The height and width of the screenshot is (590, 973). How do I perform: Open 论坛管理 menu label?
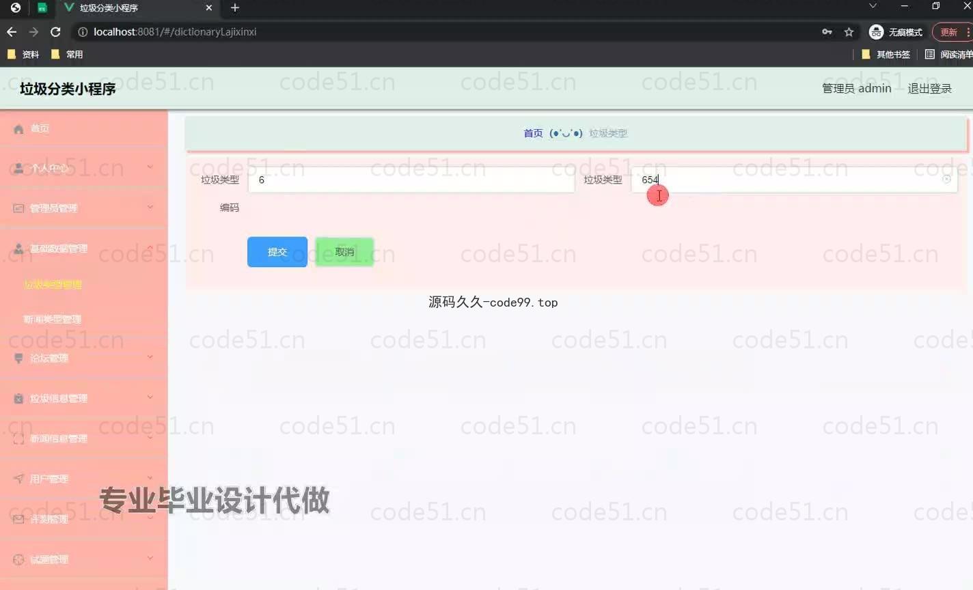point(49,358)
